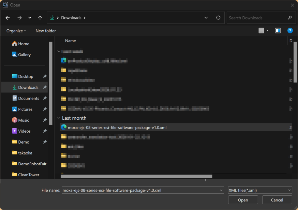Click the Back navigation arrow
298x210 pixels.
click(x=8, y=18)
